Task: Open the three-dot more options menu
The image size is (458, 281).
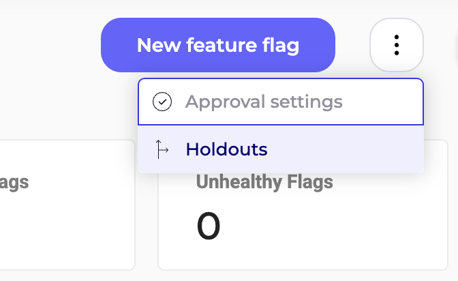Action: [397, 45]
